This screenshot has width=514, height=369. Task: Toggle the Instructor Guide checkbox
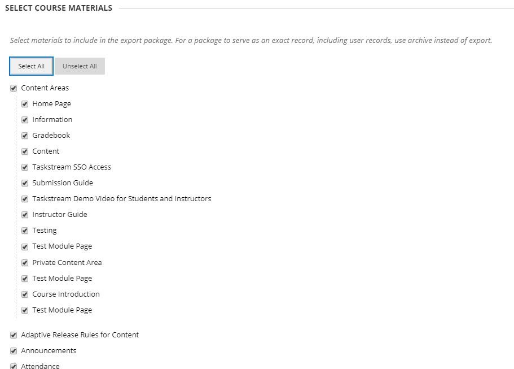coord(25,215)
